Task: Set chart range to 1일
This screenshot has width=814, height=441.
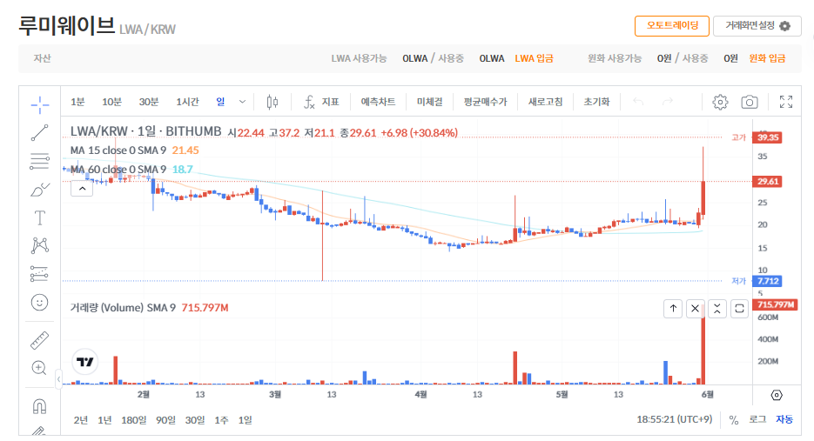Action: tap(245, 420)
